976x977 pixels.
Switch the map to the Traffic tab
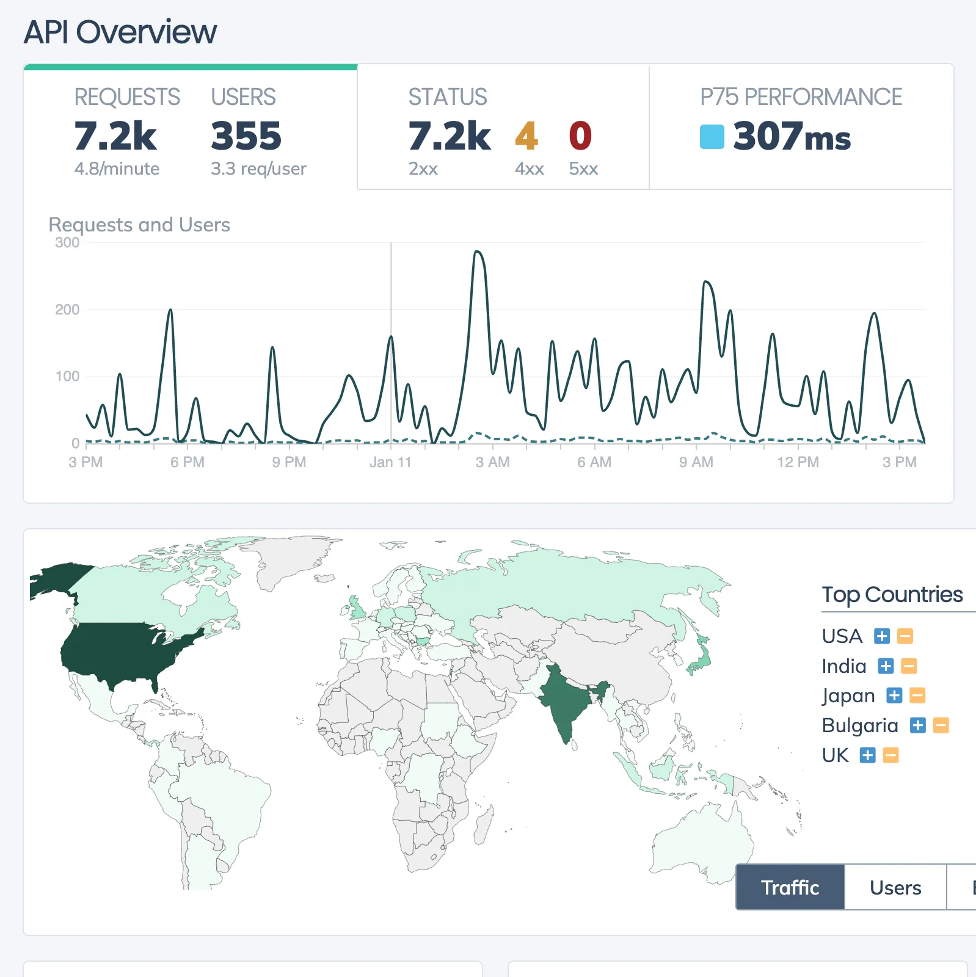[790, 887]
